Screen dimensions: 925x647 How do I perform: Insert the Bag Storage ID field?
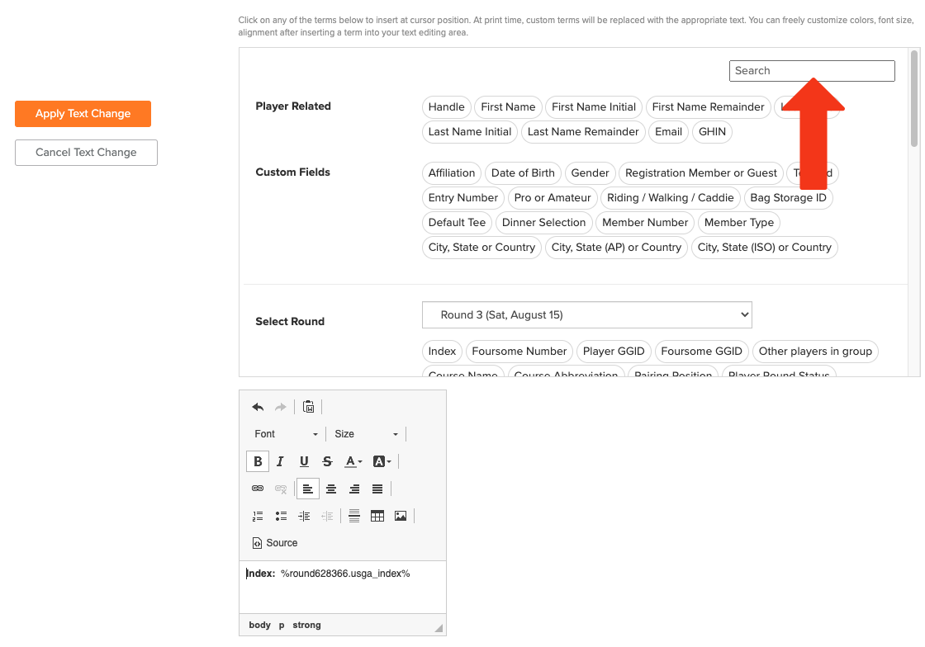coord(788,198)
